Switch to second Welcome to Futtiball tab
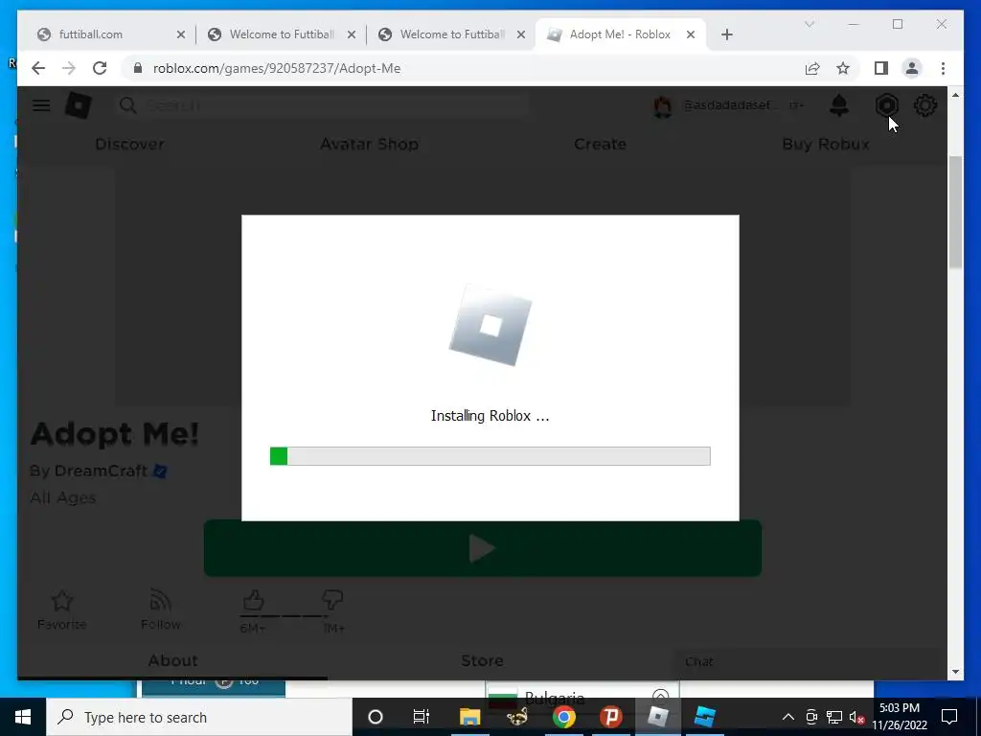The height and width of the screenshot is (736, 981). 281,34
